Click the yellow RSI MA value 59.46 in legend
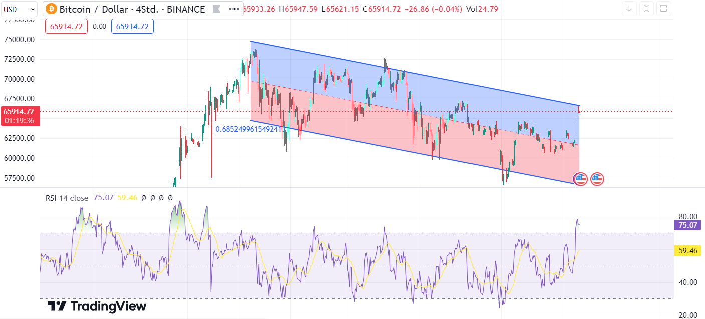 coord(126,198)
